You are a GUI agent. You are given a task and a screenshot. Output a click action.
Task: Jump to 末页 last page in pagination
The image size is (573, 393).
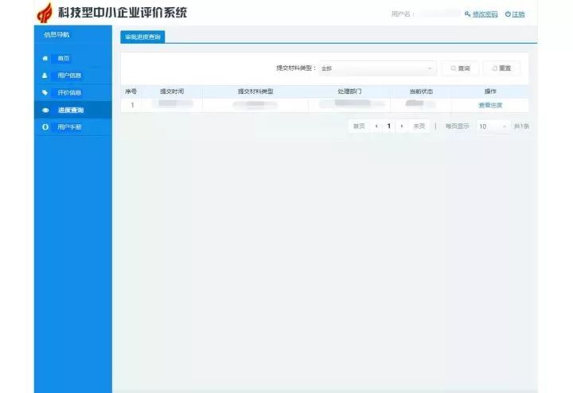(x=419, y=126)
